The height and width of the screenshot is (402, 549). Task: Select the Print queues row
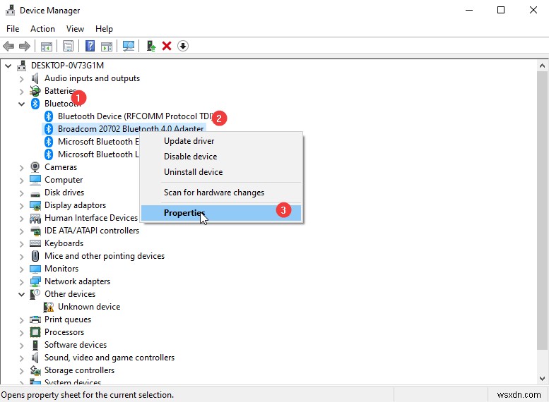click(x=68, y=319)
